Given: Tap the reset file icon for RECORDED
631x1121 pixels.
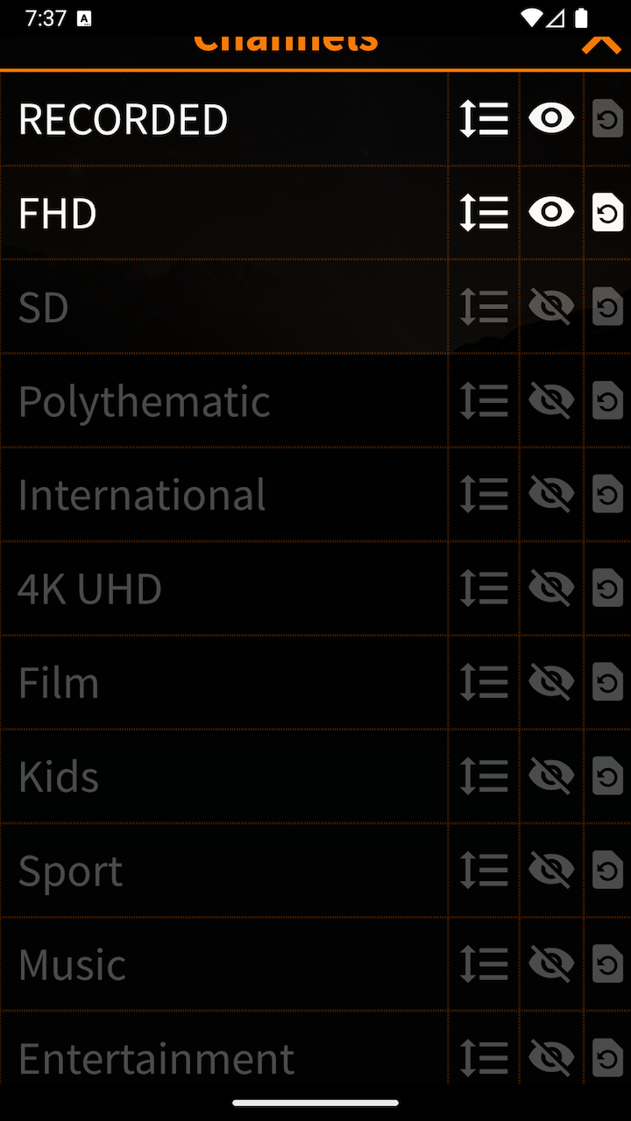Looking at the screenshot, I should click(607, 119).
